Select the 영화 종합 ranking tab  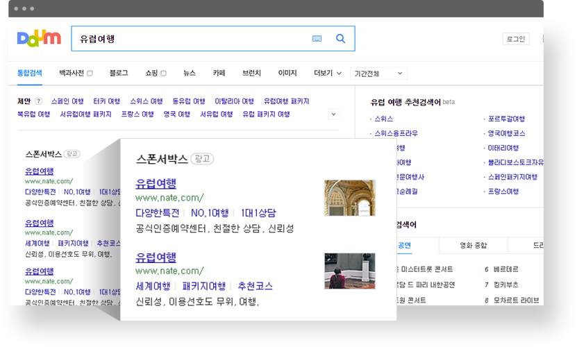(x=474, y=245)
